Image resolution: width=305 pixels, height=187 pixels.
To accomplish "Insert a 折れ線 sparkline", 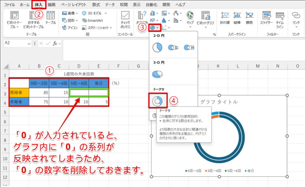I will pyautogui.click(x=225, y=18).
